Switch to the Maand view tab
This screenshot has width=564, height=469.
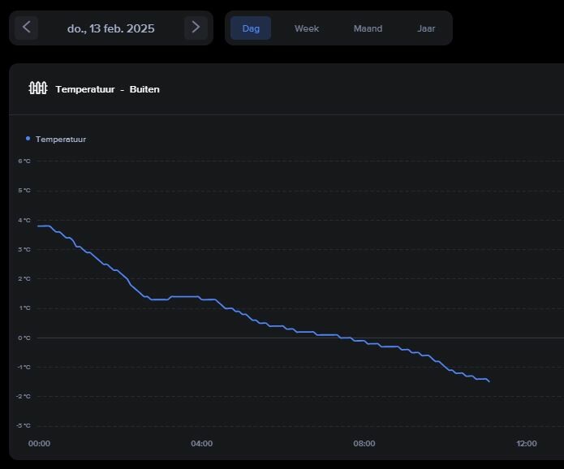click(368, 28)
